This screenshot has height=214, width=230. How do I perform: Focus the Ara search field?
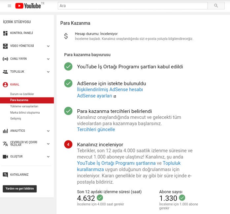tap(133, 6)
